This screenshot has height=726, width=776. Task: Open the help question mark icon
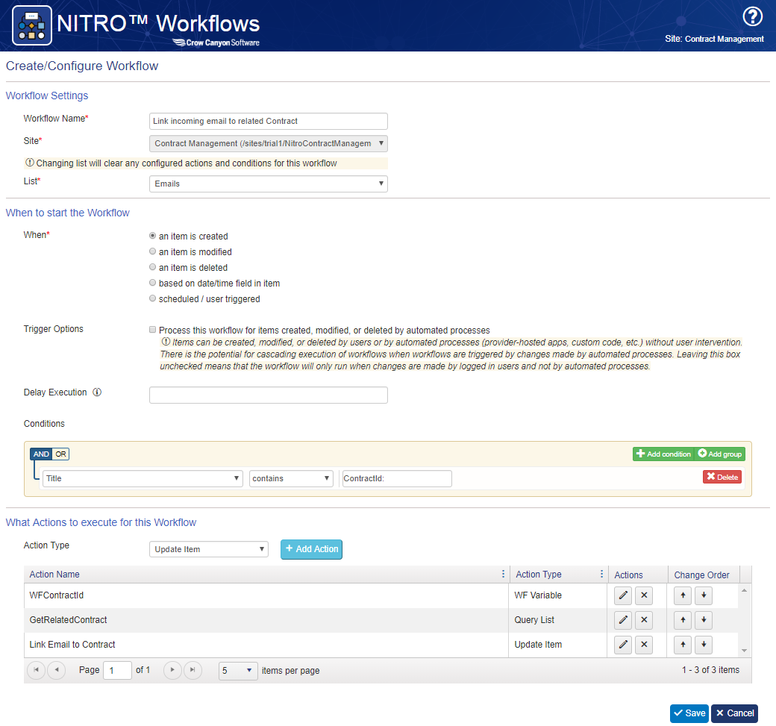pos(752,16)
